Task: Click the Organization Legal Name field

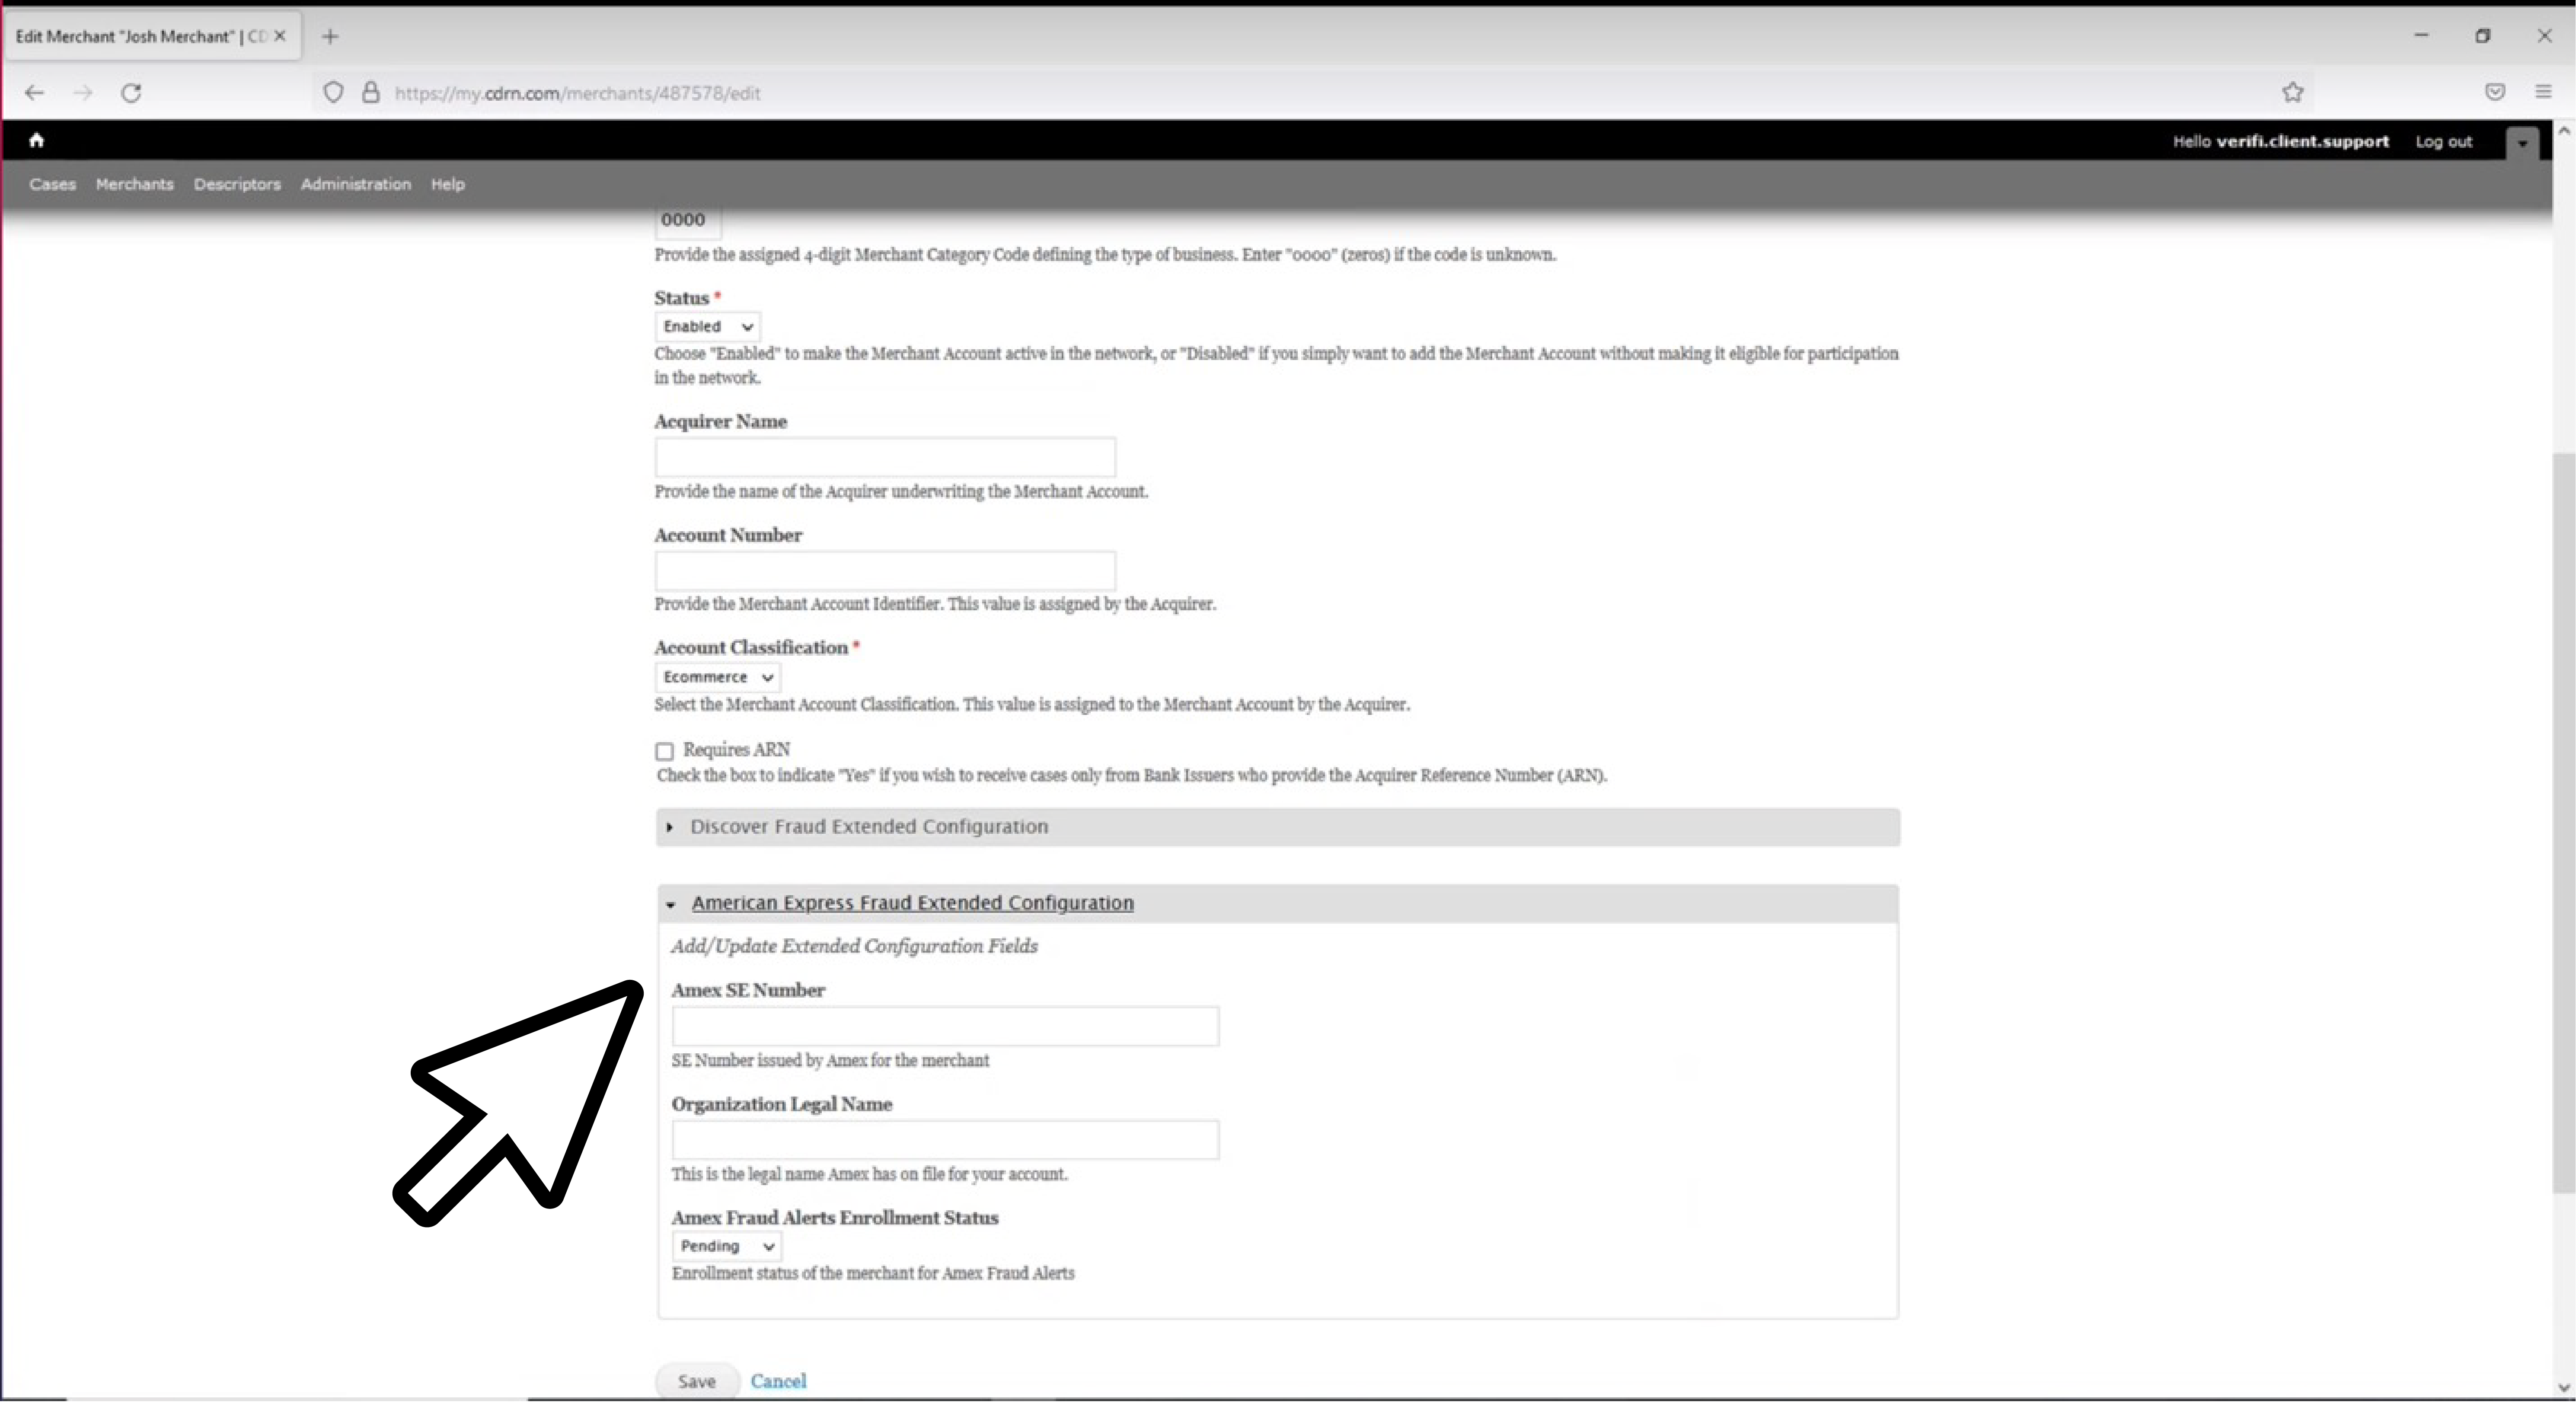Action: pyautogui.click(x=945, y=1140)
